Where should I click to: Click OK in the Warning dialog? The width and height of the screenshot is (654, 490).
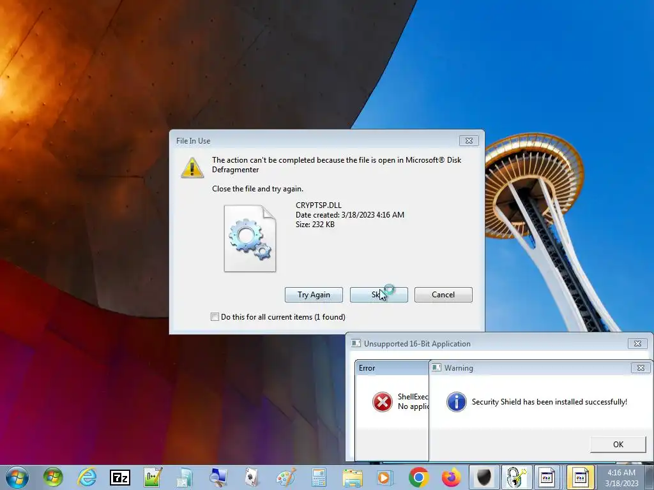click(618, 444)
